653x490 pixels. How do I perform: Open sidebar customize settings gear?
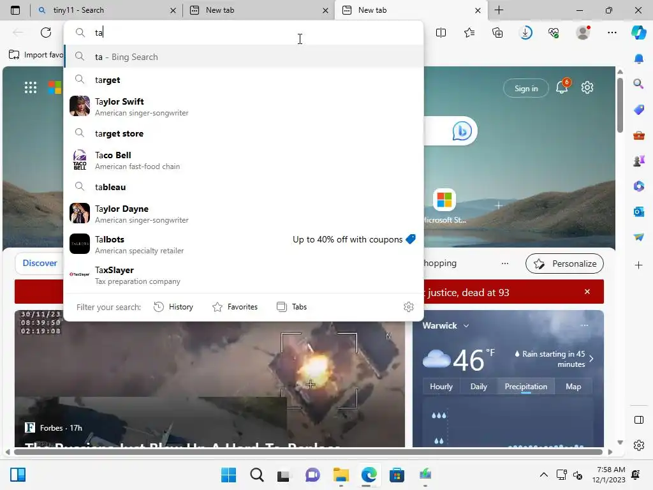639,445
